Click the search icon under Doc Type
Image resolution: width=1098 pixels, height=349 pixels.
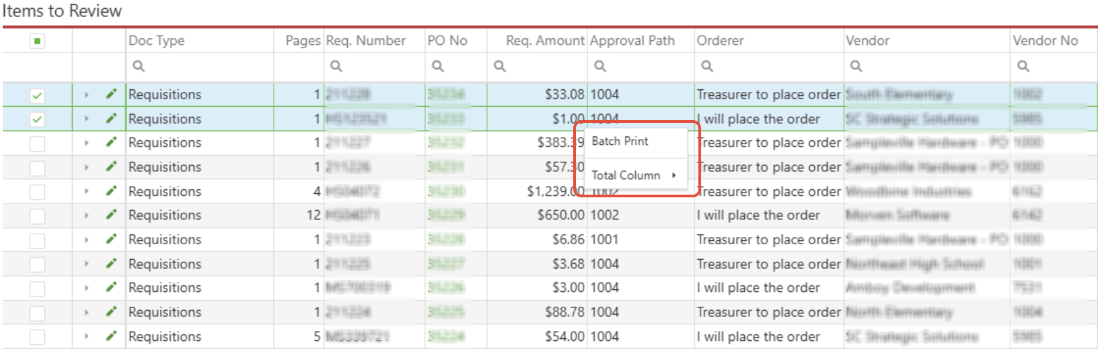[x=139, y=66]
